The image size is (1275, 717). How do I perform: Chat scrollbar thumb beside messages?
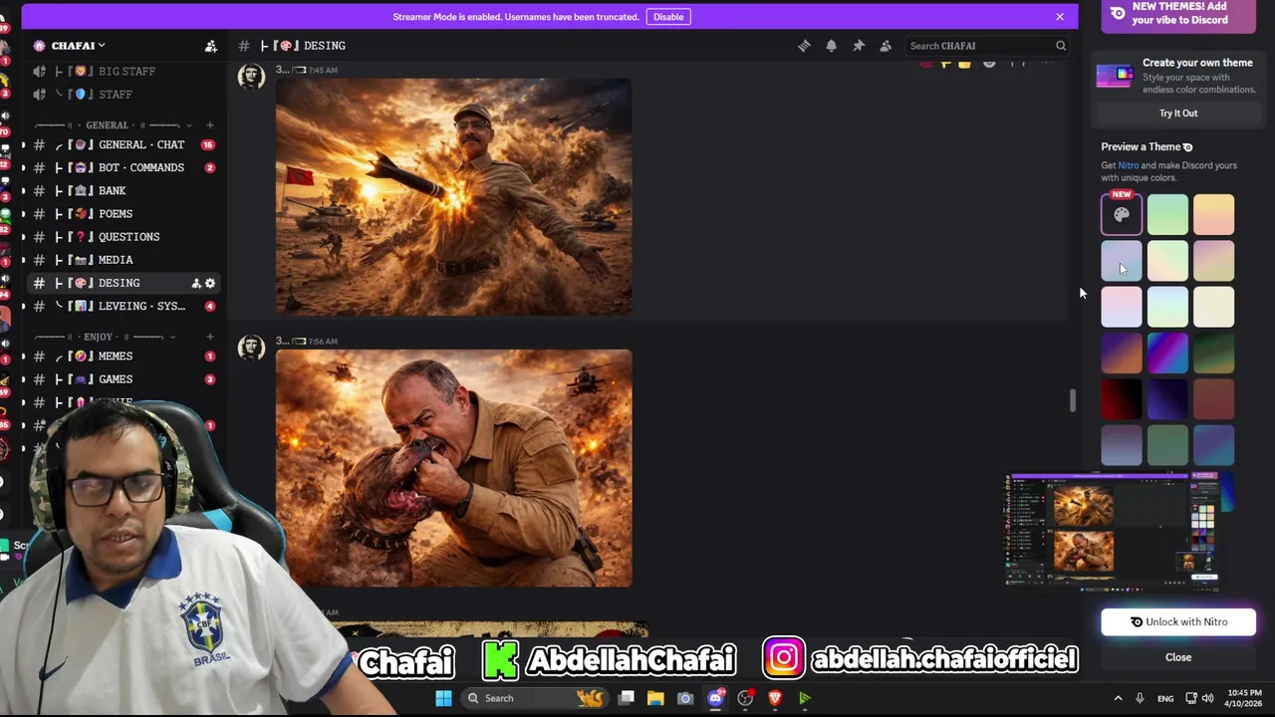(1072, 400)
